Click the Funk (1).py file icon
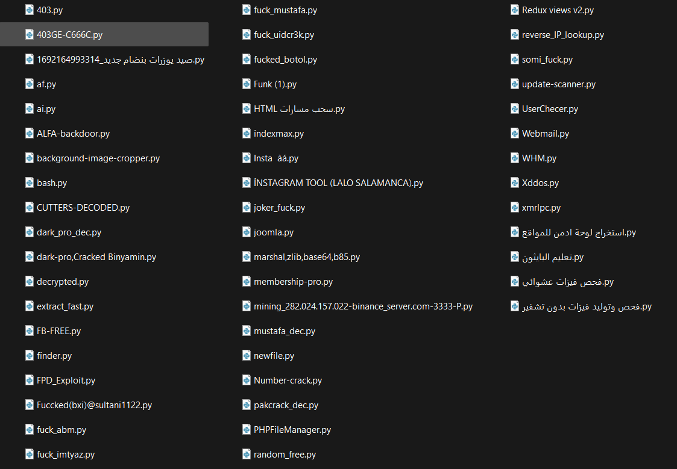The image size is (677, 469). 247,84
